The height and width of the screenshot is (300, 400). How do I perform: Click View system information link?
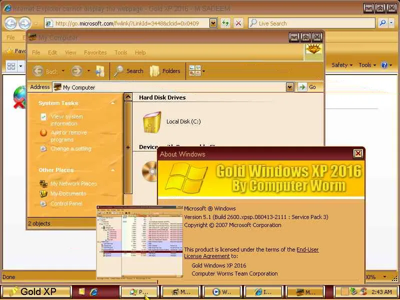click(66, 120)
